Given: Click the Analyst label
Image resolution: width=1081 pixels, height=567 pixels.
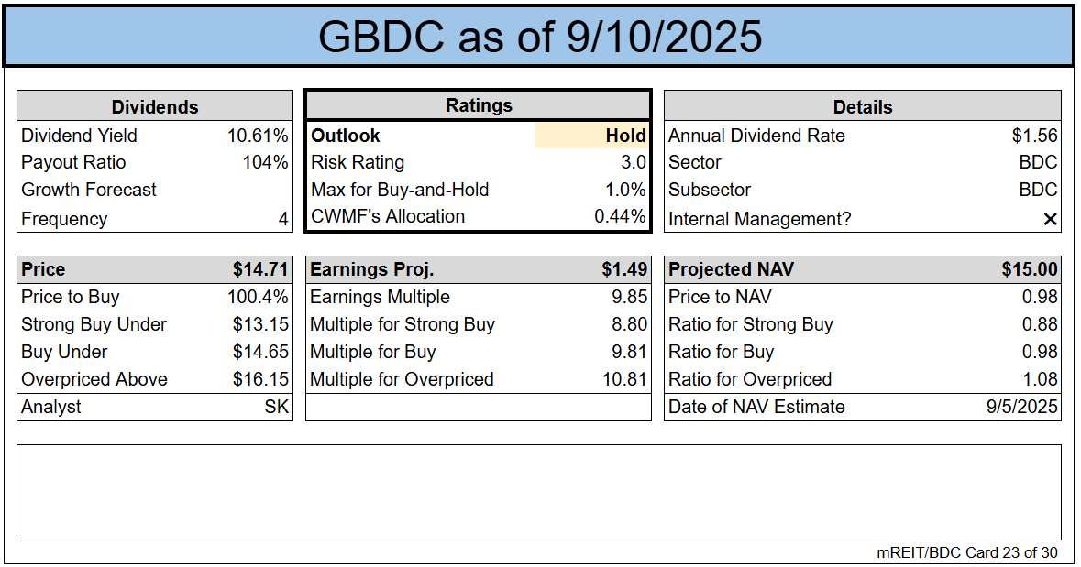Looking at the screenshot, I should (x=51, y=408).
